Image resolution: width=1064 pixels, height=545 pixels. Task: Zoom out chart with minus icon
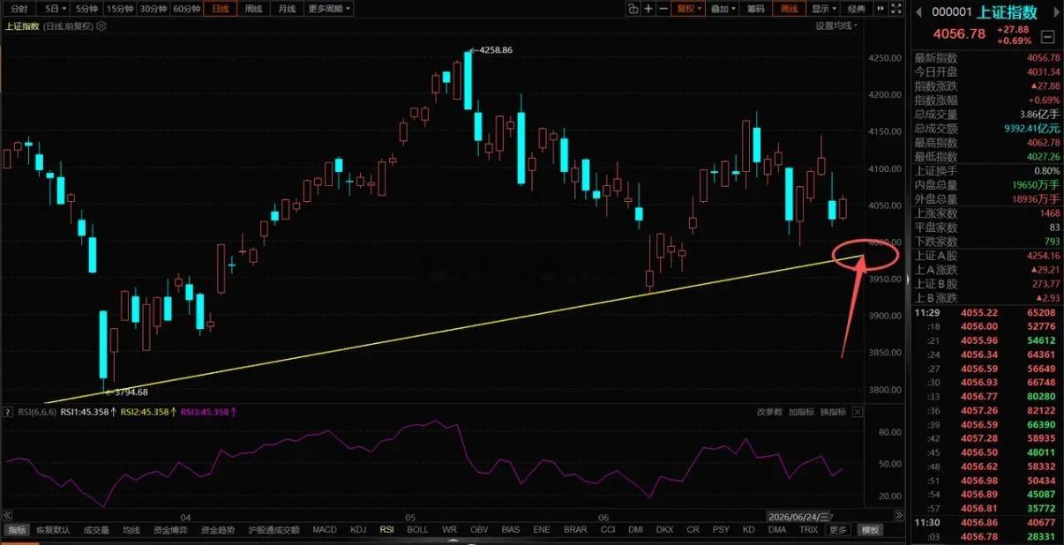tap(663, 9)
